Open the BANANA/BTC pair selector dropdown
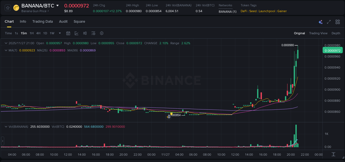This screenshot has width=345, height=162. pyautogui.click(x=57, y=5)
